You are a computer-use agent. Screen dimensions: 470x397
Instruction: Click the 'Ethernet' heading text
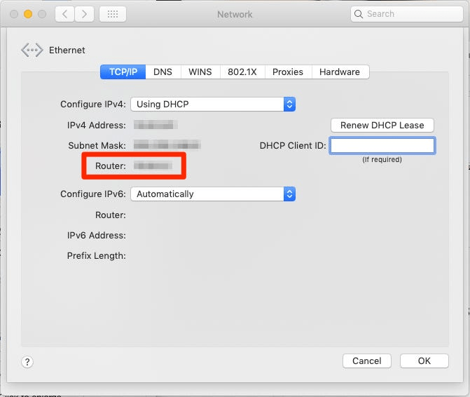coord(67,50)
